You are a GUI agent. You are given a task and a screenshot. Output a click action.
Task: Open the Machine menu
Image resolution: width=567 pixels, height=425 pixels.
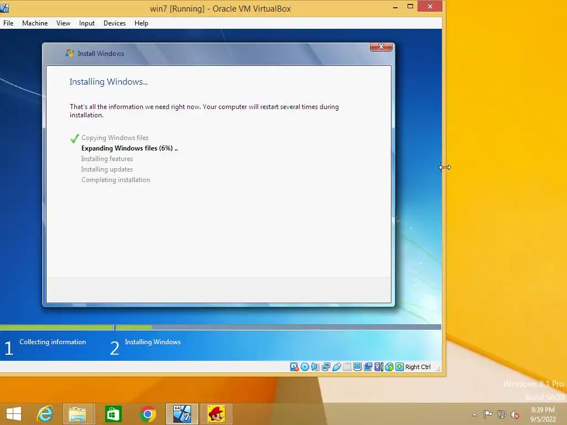click(35, 23)
